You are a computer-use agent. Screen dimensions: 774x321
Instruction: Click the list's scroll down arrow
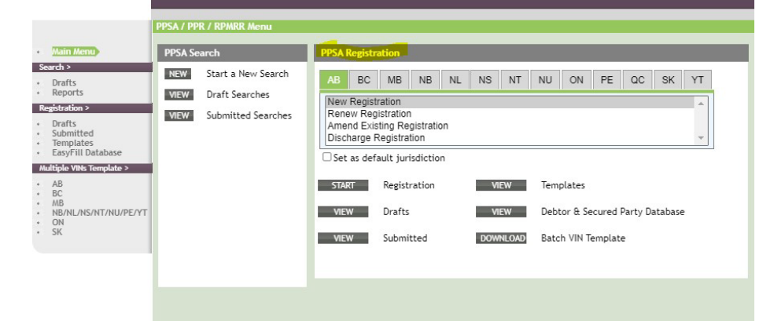[x=700, y=138]
